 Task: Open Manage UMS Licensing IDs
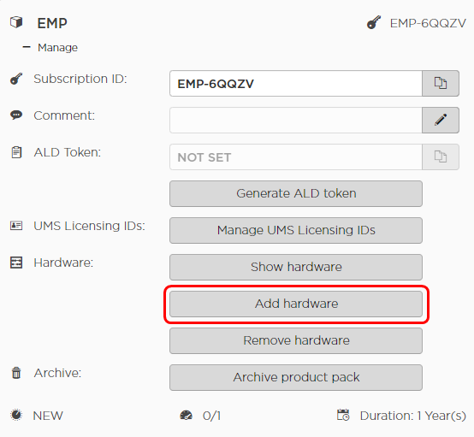click(x=296, y=230)
